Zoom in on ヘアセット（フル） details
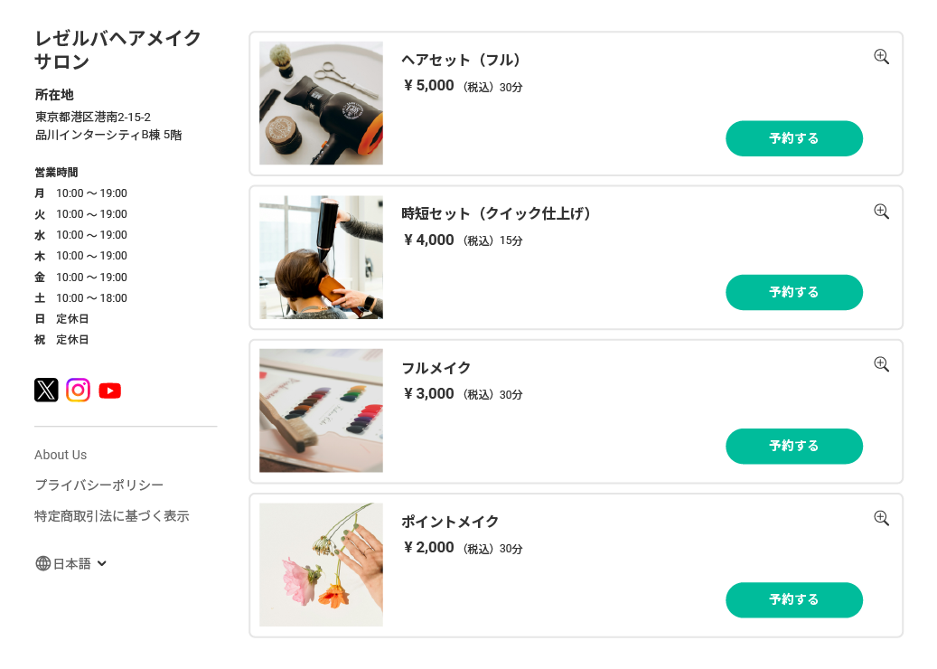 coord(881,57)
